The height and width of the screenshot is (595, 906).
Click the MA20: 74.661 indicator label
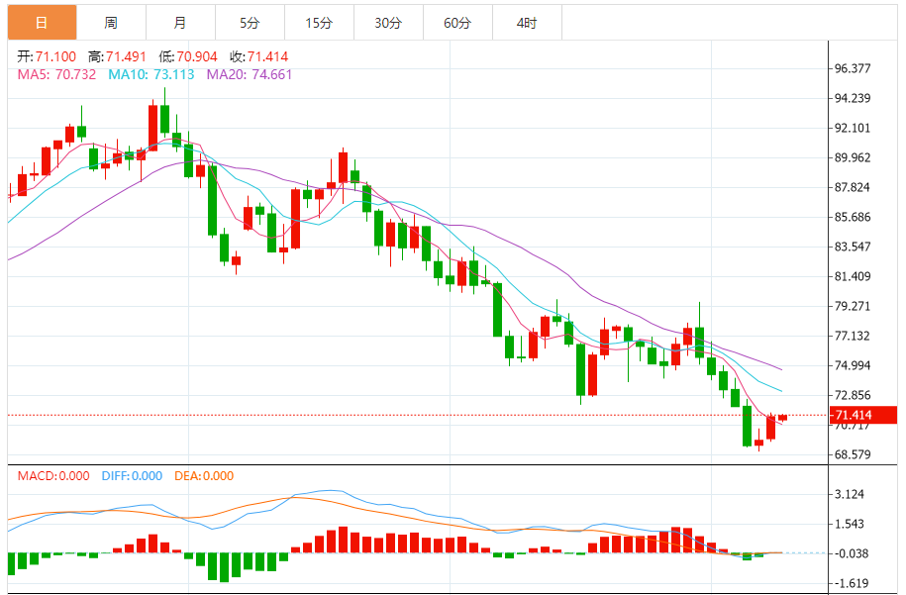[x=250, y=74]
